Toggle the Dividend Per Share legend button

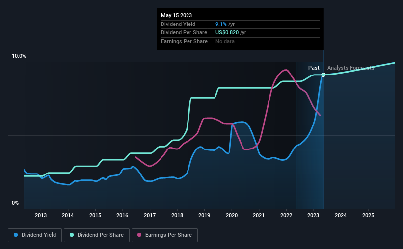pyautogui.click(x=97, y=235)
